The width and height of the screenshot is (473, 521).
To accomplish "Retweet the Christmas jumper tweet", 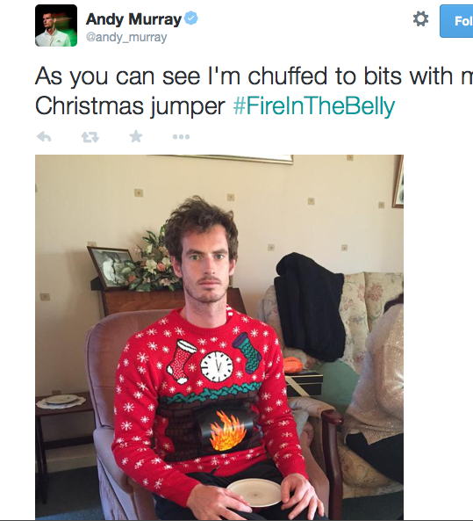I will pyautogui.click(x=90, y=136).
